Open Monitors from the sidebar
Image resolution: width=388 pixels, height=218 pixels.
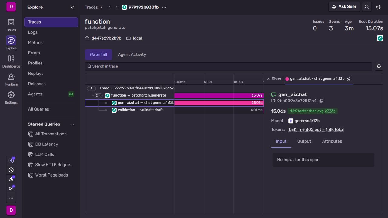click(x=11, y=79)
